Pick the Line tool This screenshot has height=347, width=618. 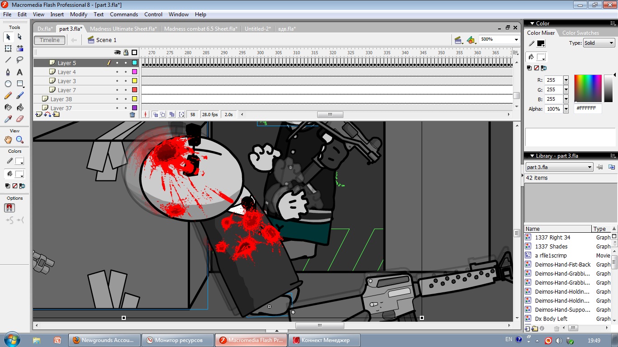[8, 60]
